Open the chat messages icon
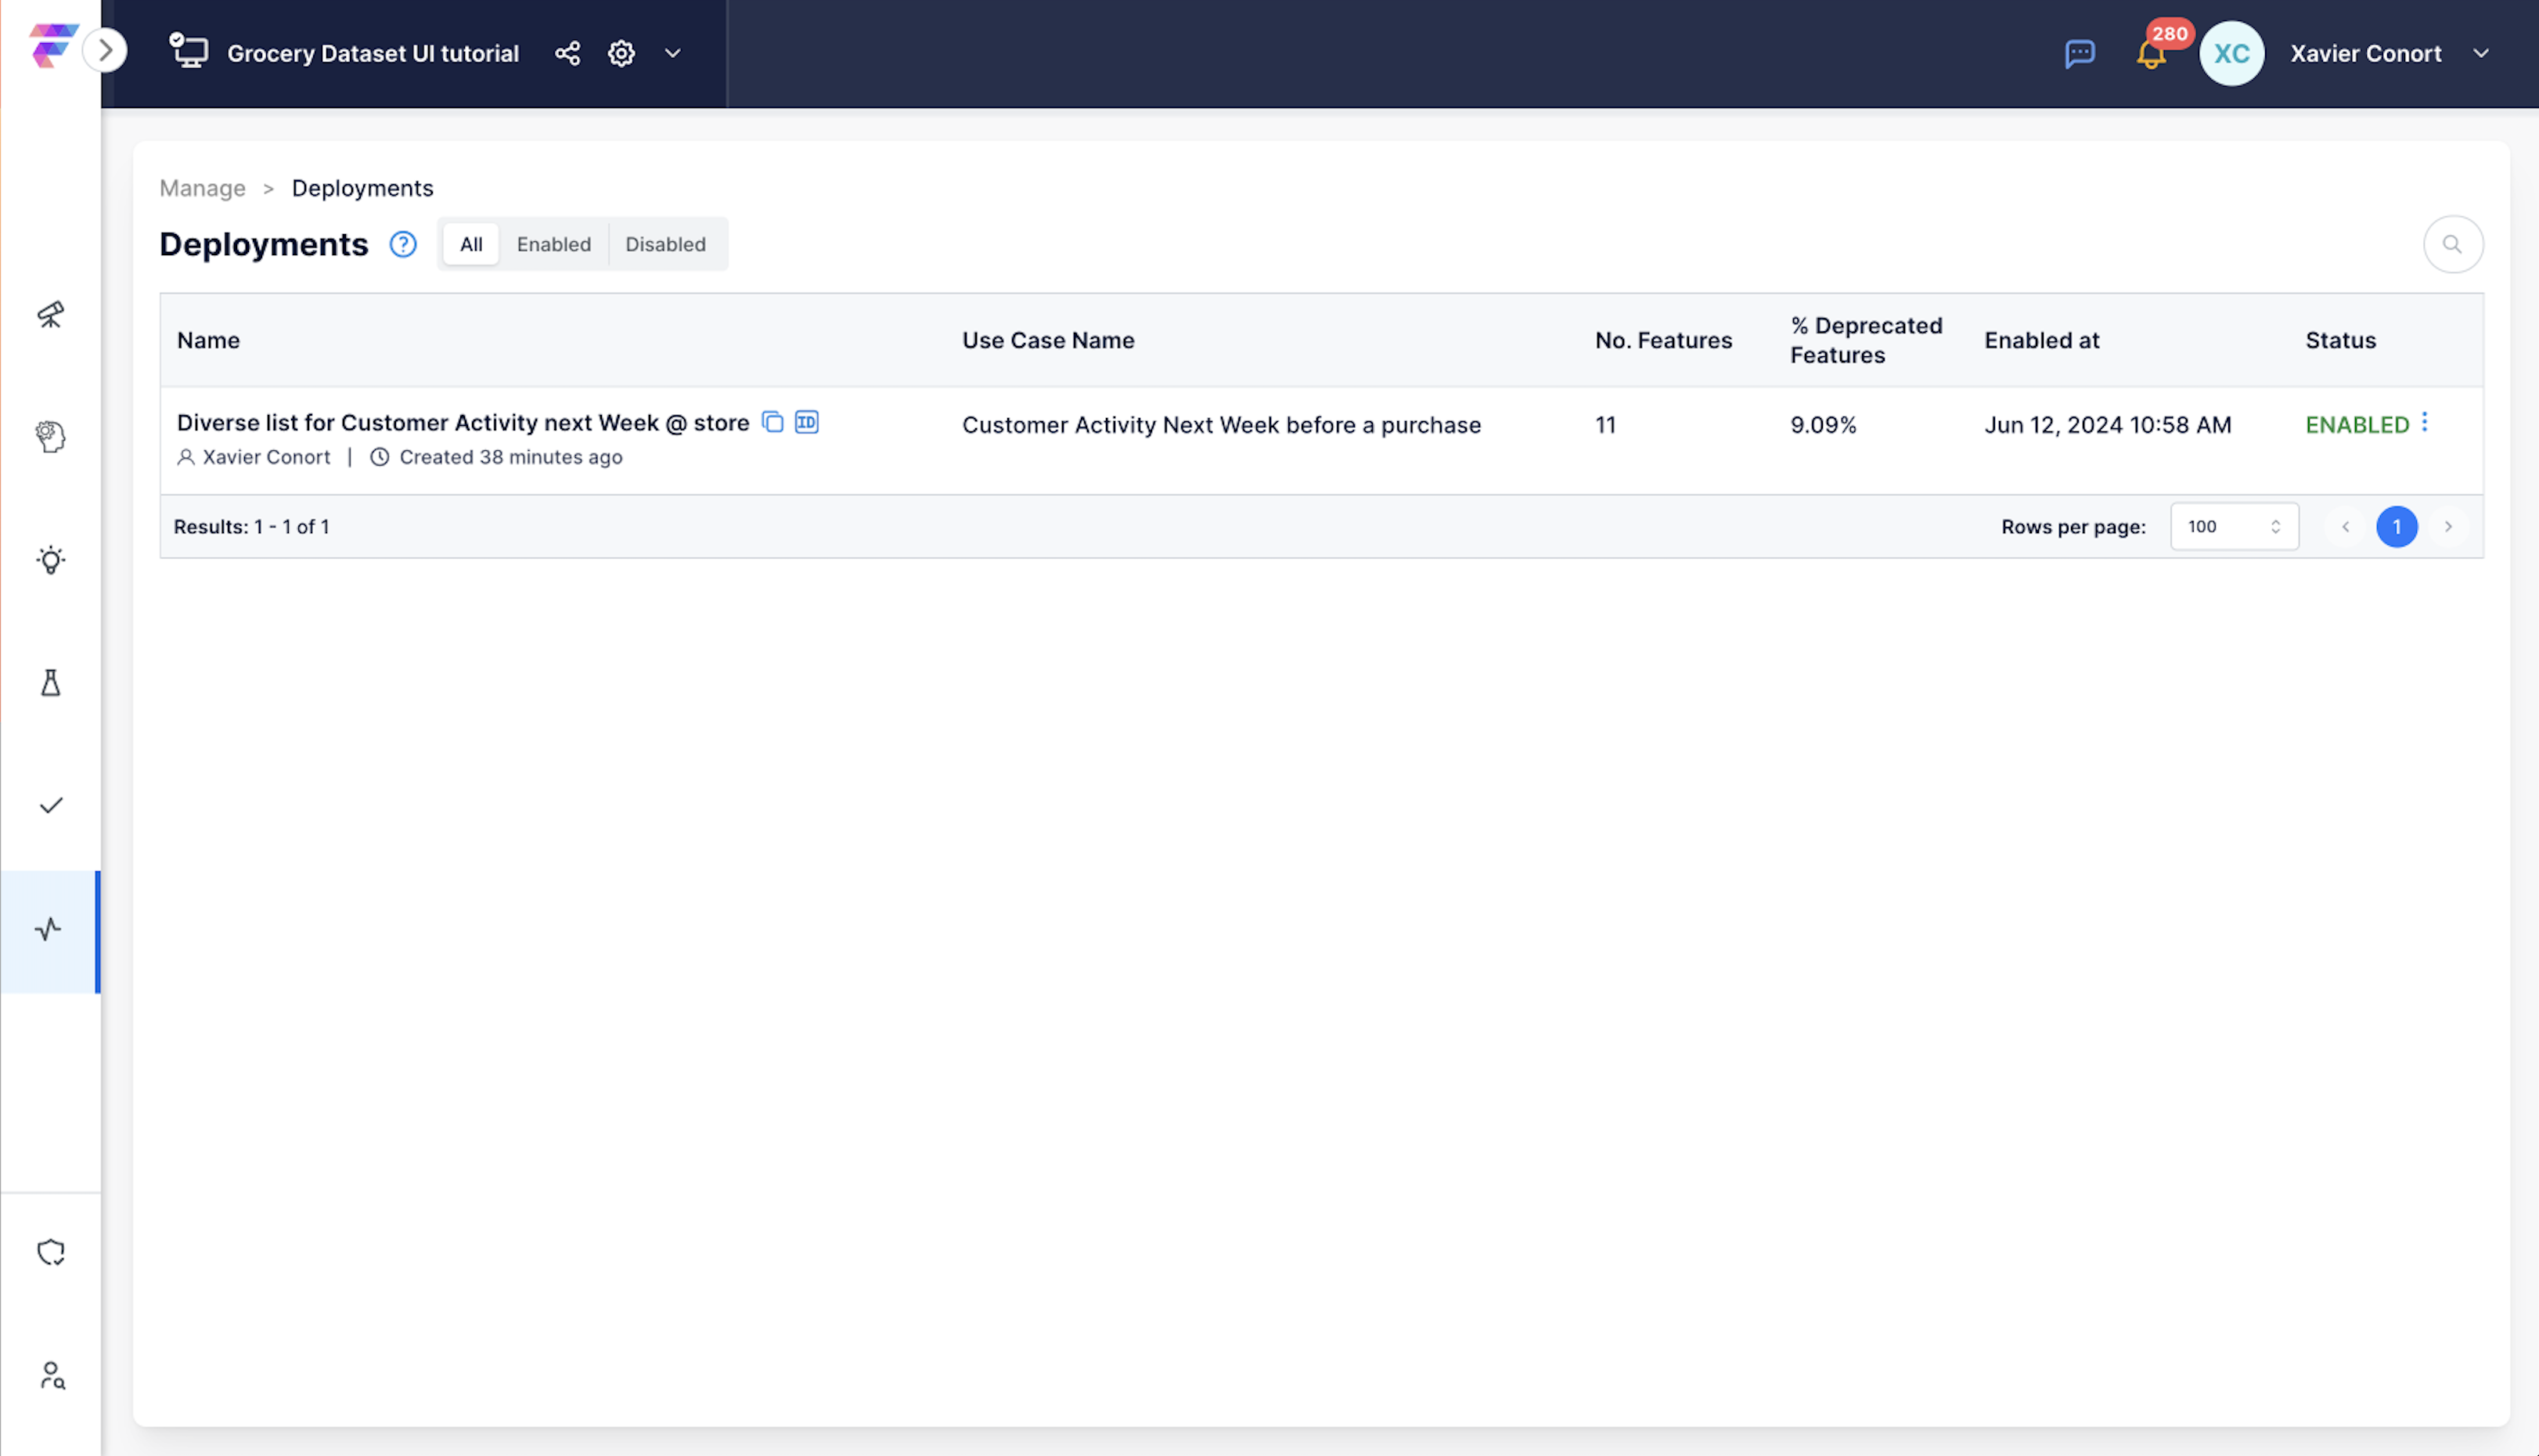This screenshot has height=1456, width=2539. pos(2080,53)
